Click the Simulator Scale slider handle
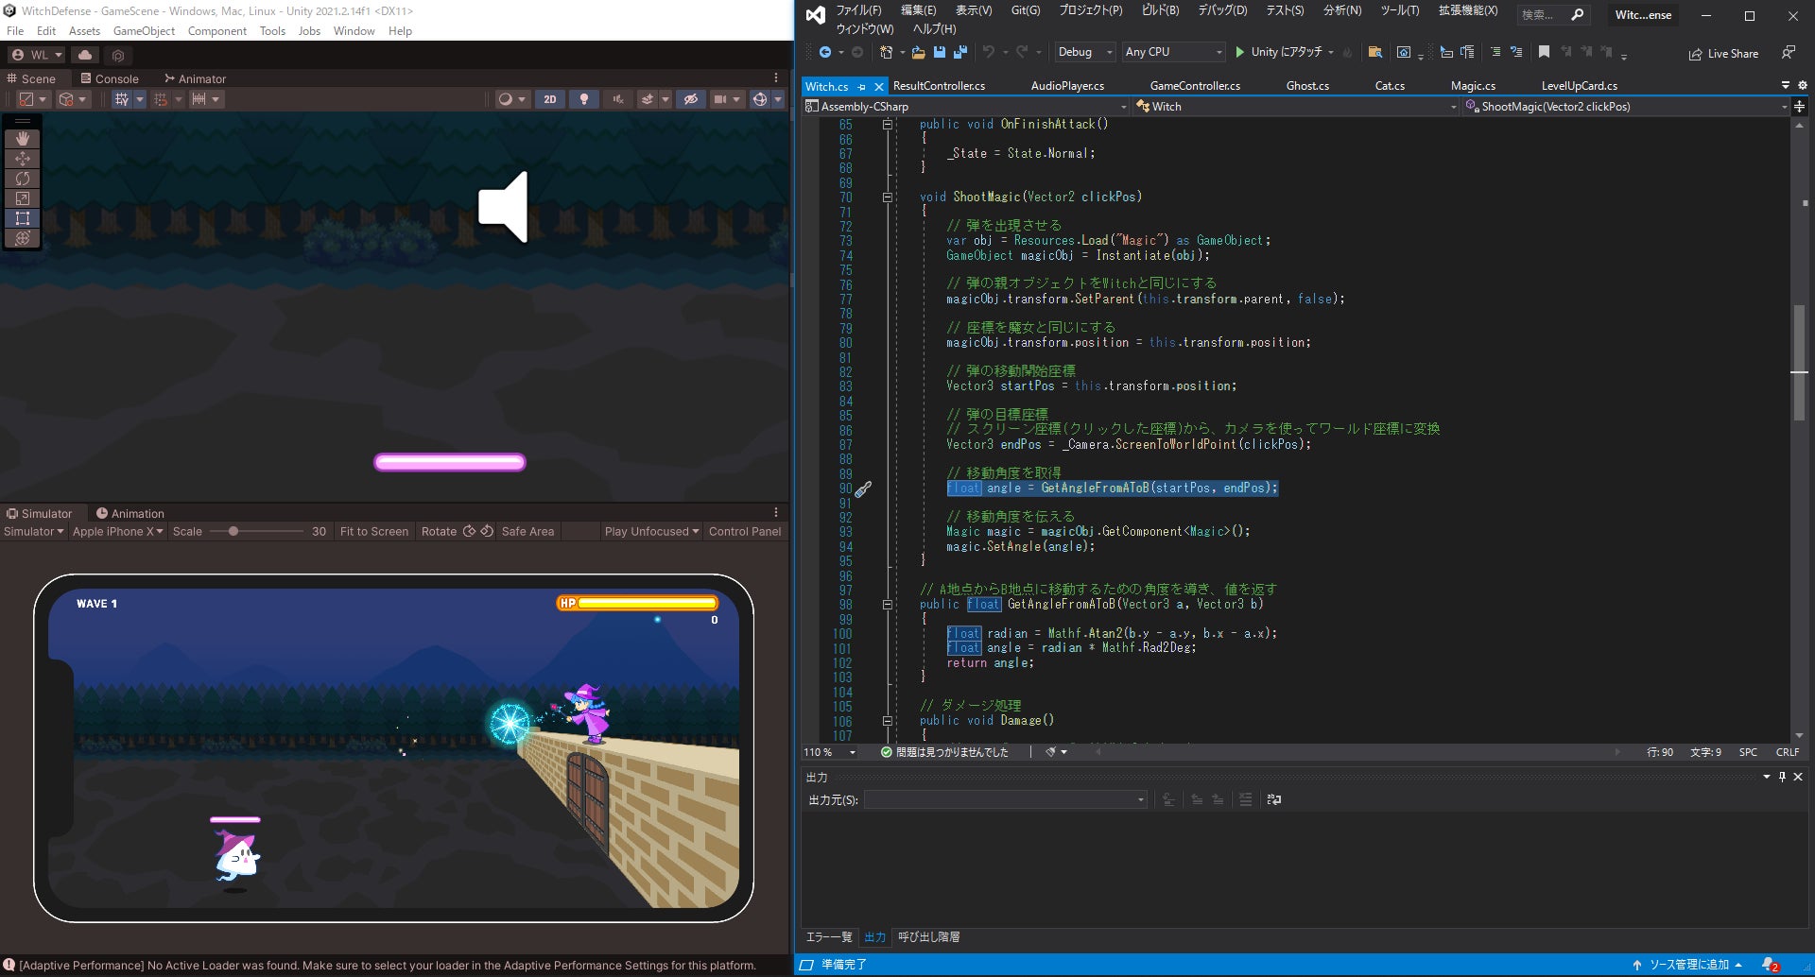This screenshot has height=977, width=1815. (233, 531)
